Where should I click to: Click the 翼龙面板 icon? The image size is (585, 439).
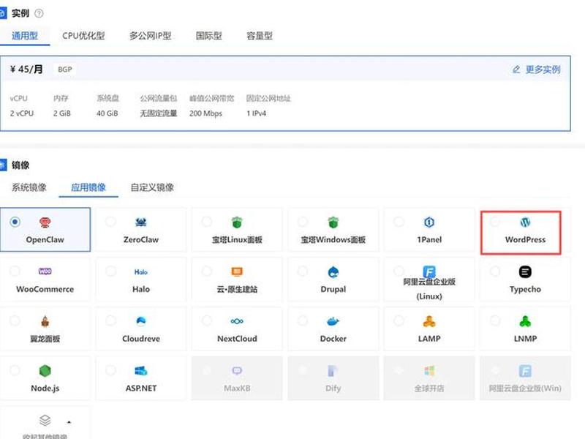click(x=45, y=321)
